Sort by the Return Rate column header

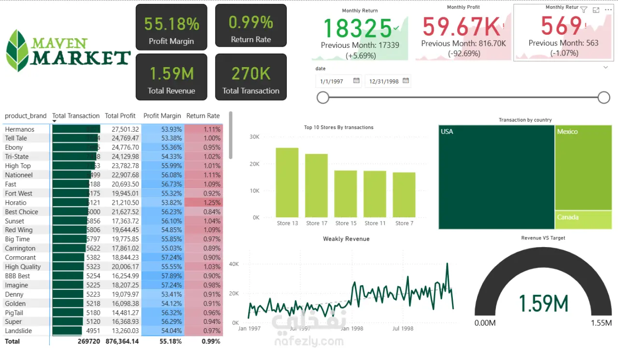coord(203,116)
